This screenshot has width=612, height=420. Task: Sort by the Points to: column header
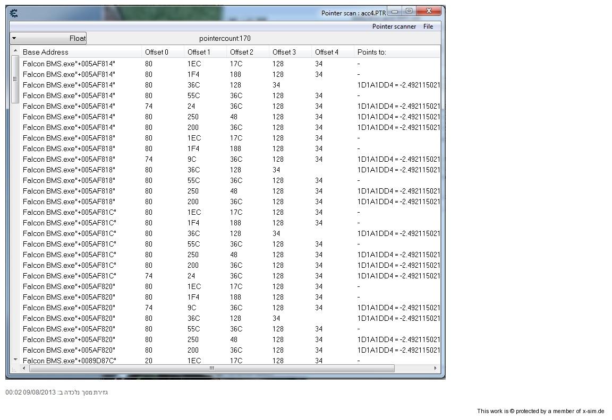click(371, 52)
